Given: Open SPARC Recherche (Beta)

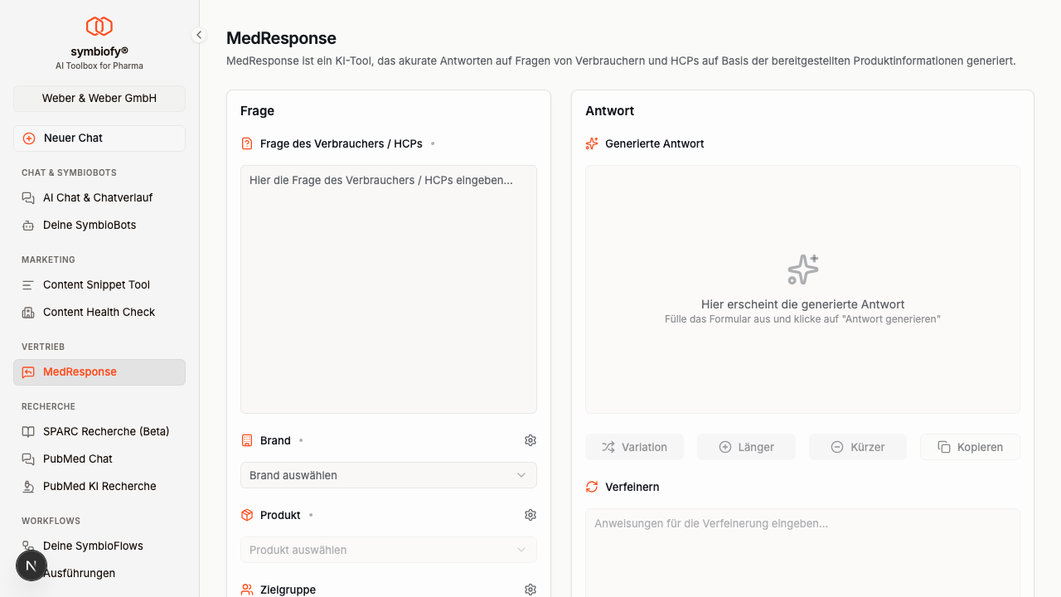Looking at the screenshot, I should pos(106,432).
